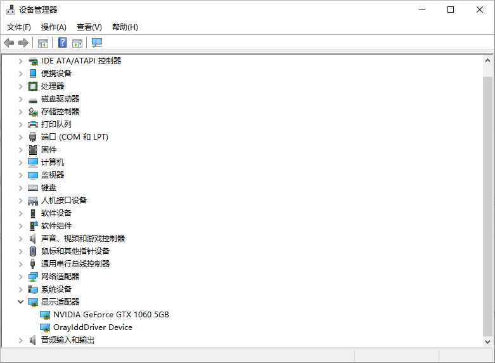Click the 人机接口设备 icon
The width and height of the screenshot is (495, 363).
pyautogui.click(x=33, y=201)
